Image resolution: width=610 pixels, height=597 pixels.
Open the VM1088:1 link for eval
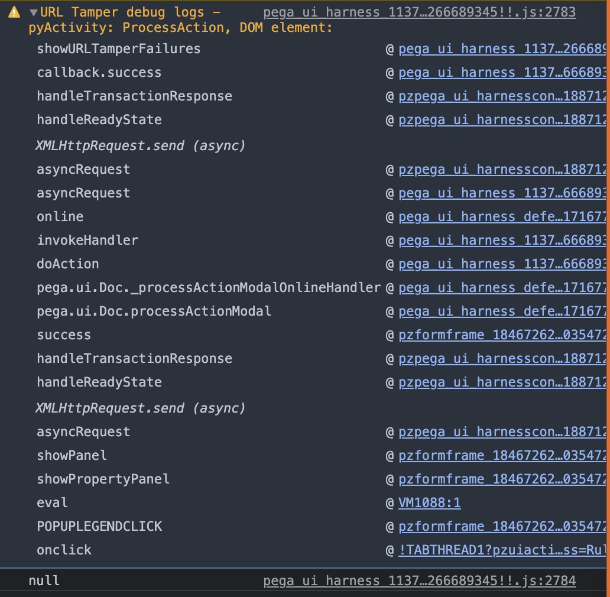coord(430,503)
